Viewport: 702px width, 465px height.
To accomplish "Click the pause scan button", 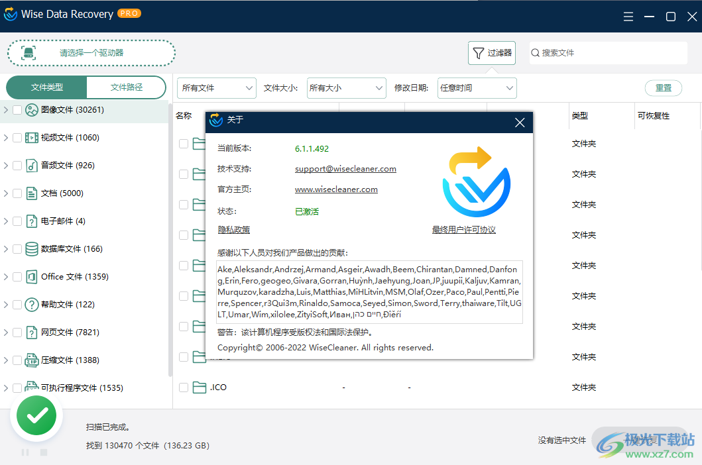I will pos(25,452).
